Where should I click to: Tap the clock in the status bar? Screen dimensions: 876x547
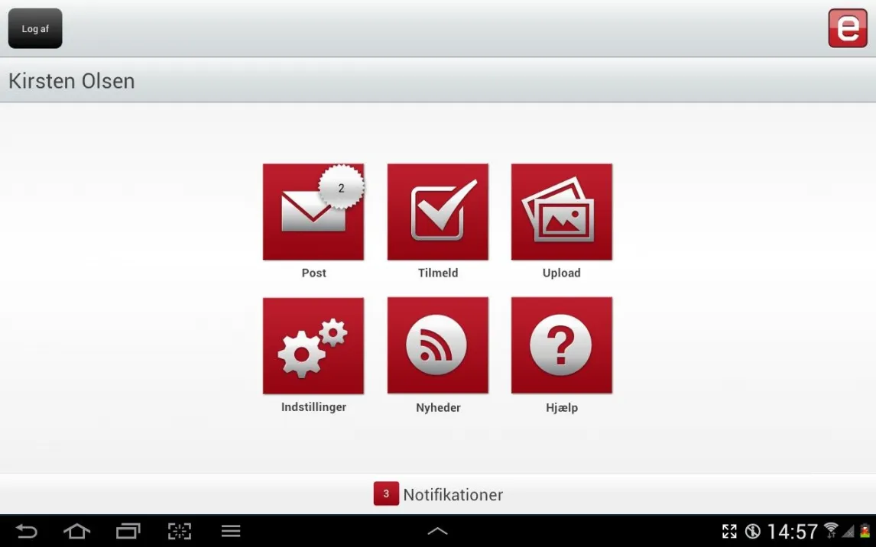click(x=792, y=531)
